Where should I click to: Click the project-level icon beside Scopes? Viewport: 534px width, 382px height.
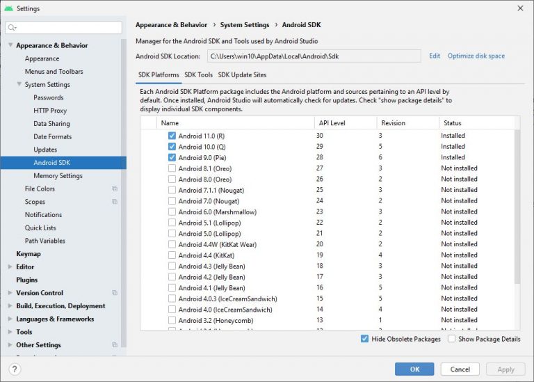(x=115, y=202)
